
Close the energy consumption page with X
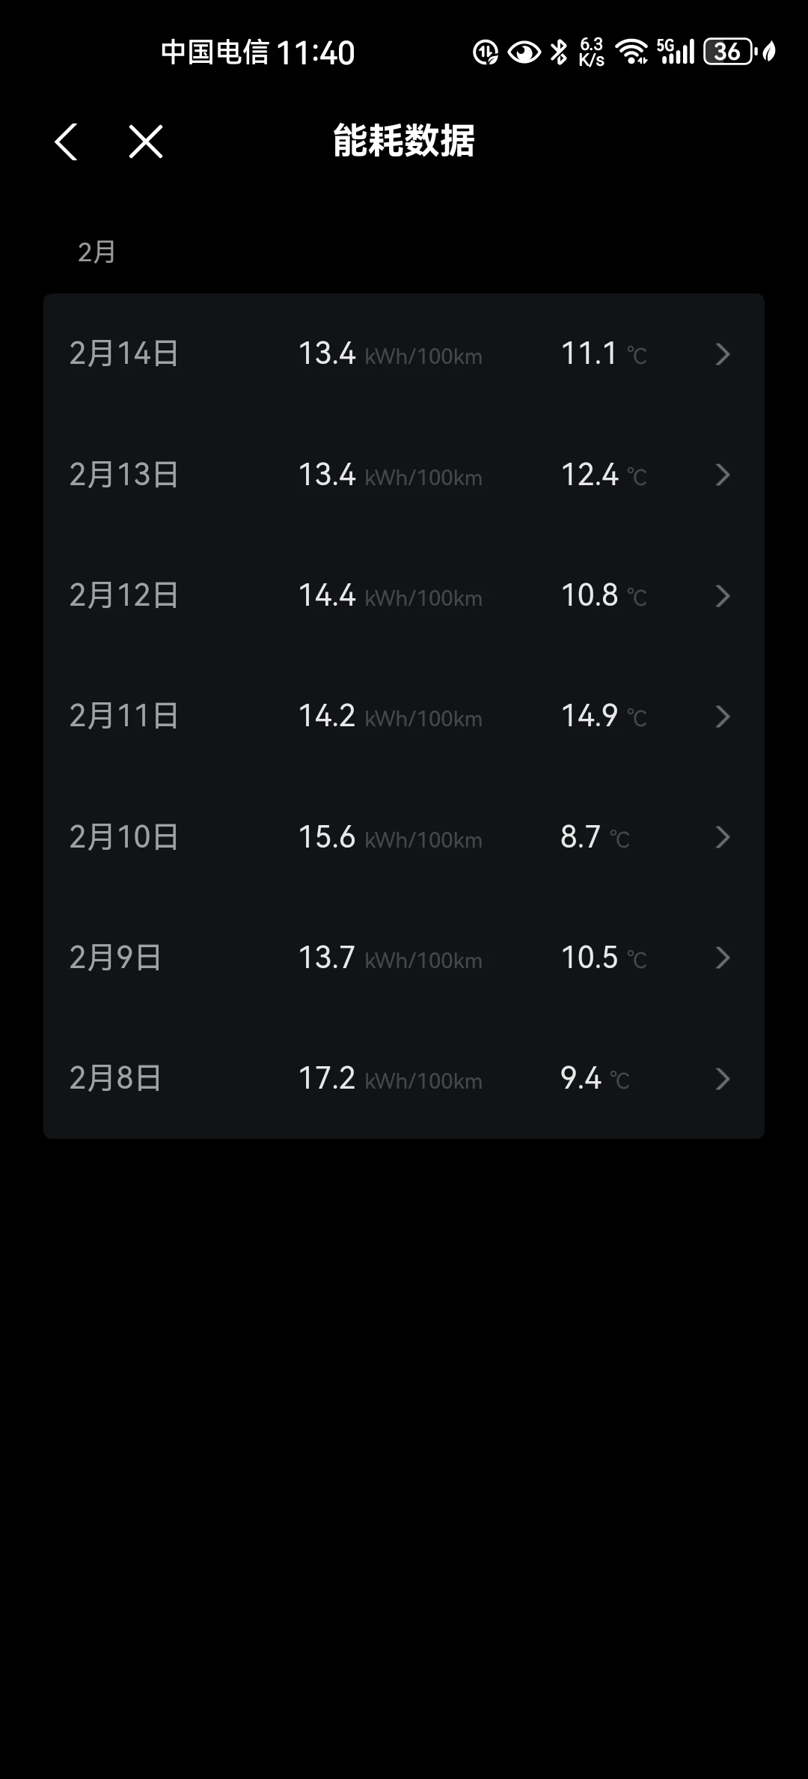[x=146, y=142]
